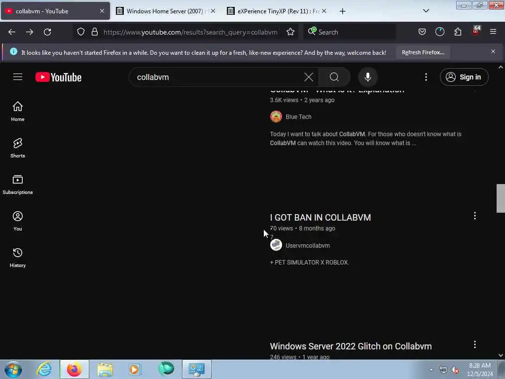Open the Firefox extensions puzzle icon
This screenshot has width=505, height=379.
(x=458, y=32)
